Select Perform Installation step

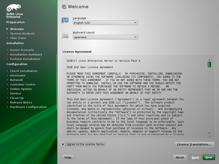(25, 59)
